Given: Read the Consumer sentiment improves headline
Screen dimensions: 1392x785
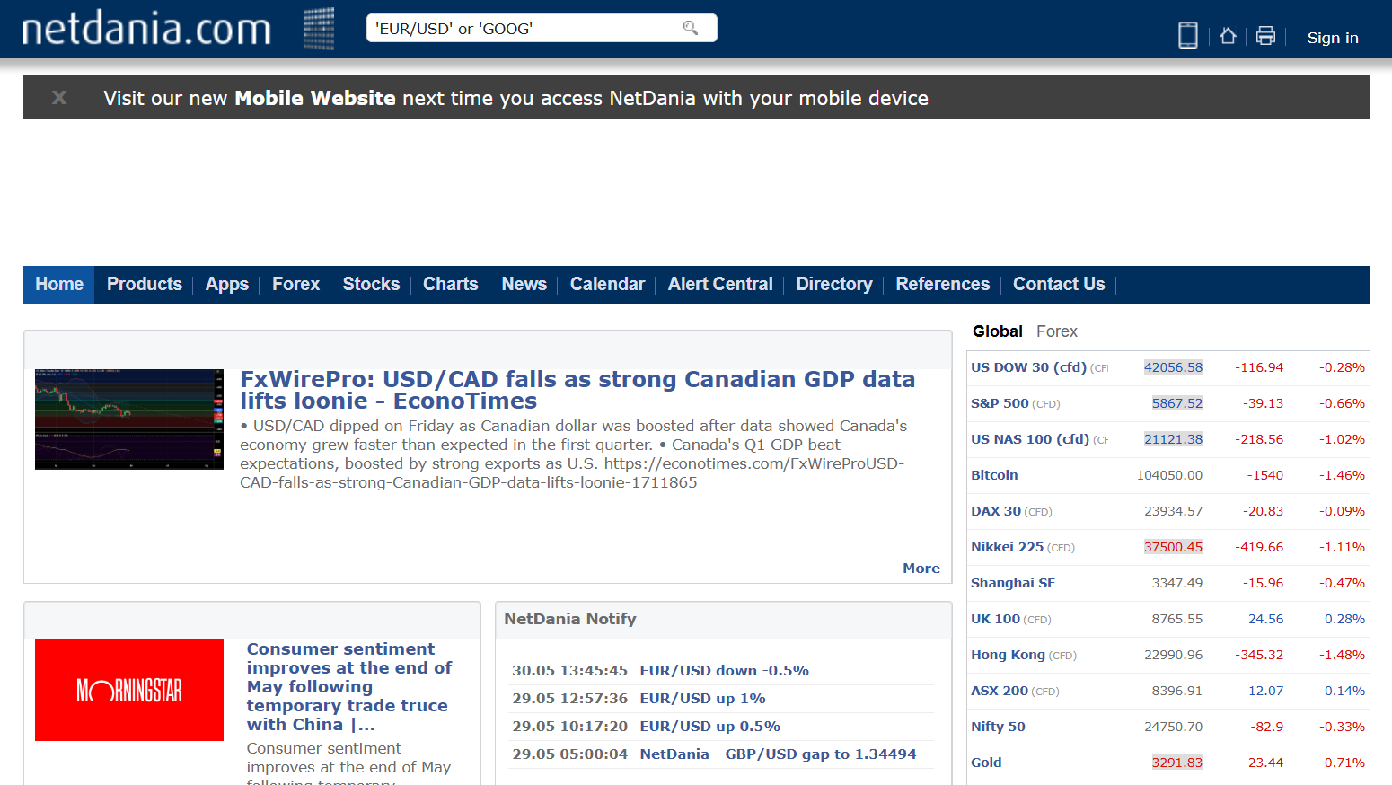Looking at the screenshot, I should click(349, 687).
